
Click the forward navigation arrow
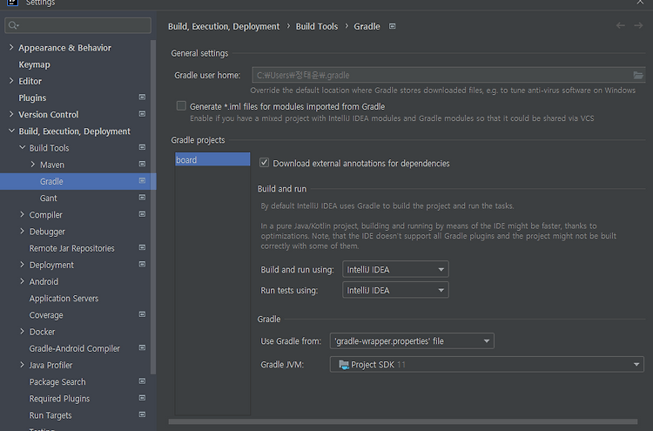(638, 26)
